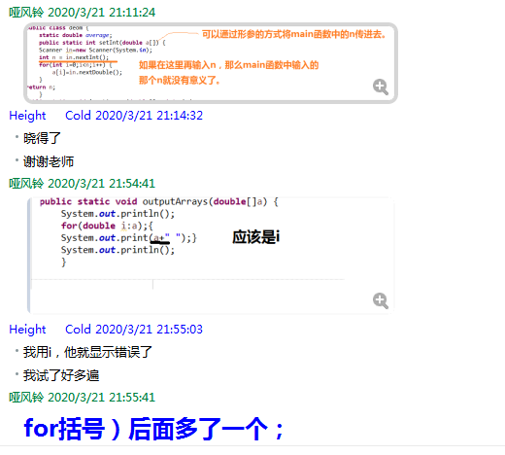Viewport: 505px width, 455px height.
Task: Click sender name 哑风铃 at 21:11:24
Action: [26, 13]
